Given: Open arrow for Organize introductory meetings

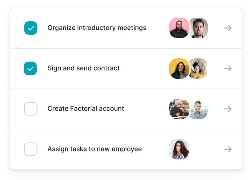Looking at the screenshot, I should tap(228, 28).
